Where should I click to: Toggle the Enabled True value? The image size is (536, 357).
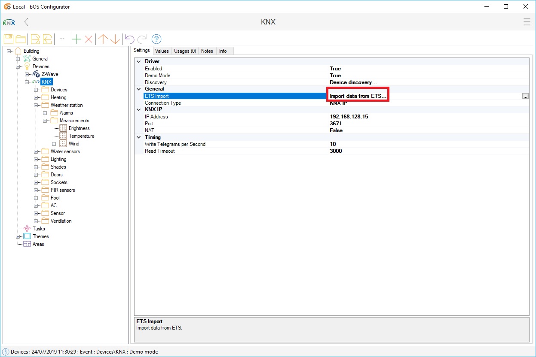point(335,69)
